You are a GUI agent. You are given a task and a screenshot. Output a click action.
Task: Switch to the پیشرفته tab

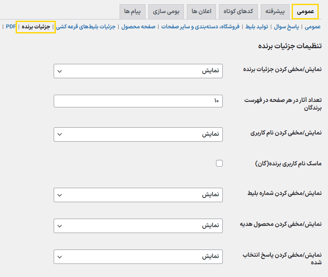pyautogui.click(x=274, y=11)
